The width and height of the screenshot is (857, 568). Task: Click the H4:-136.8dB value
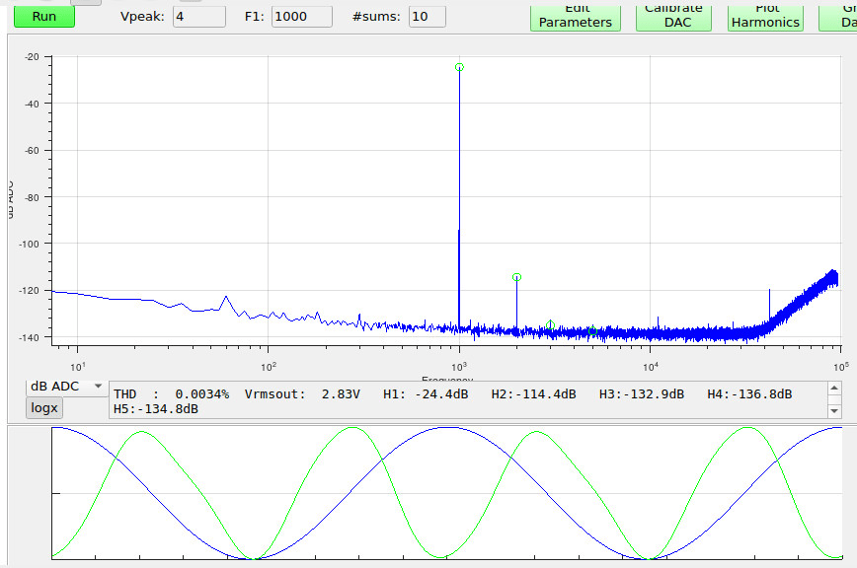tap(749, 393)
